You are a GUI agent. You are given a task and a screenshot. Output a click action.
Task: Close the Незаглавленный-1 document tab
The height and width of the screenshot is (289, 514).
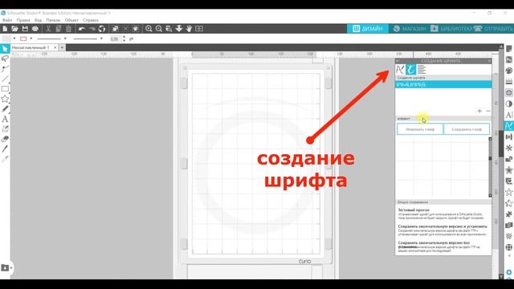55,48
